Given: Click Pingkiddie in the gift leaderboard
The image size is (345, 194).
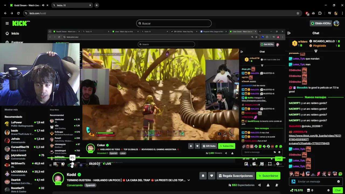Looking at the screenshot, I should coord(319,46).
